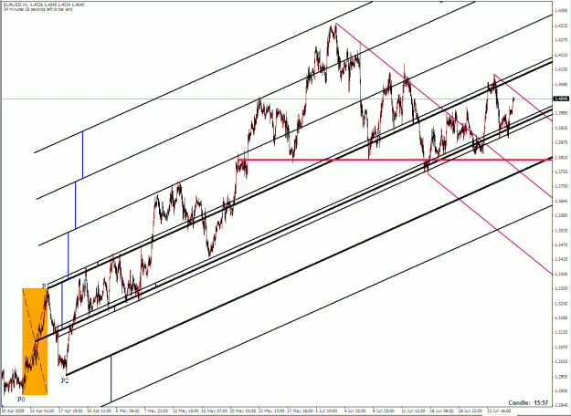Click the orange P0-P1 rectangle object

click(35, 341)
